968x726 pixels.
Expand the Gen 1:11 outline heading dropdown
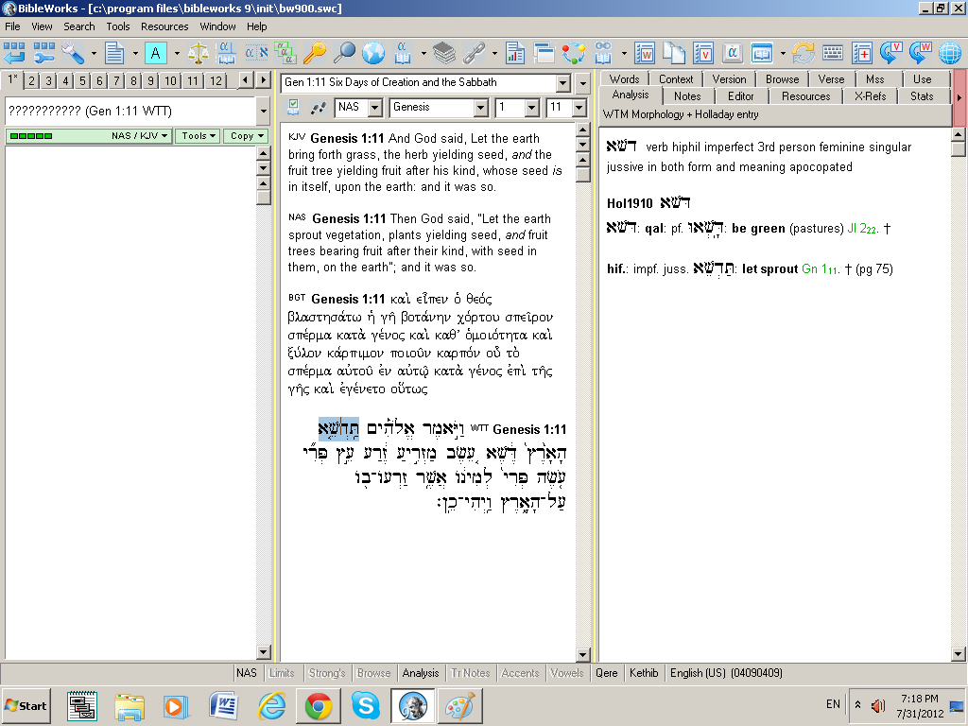pos(563,83)
